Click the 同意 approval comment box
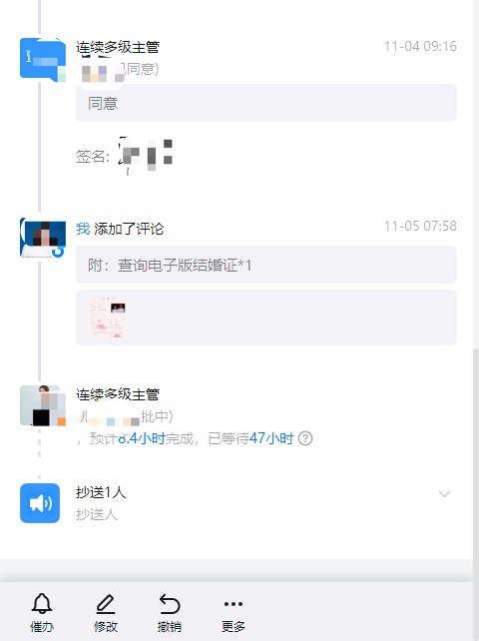This screenshot has width=479, height=641. 266,104
